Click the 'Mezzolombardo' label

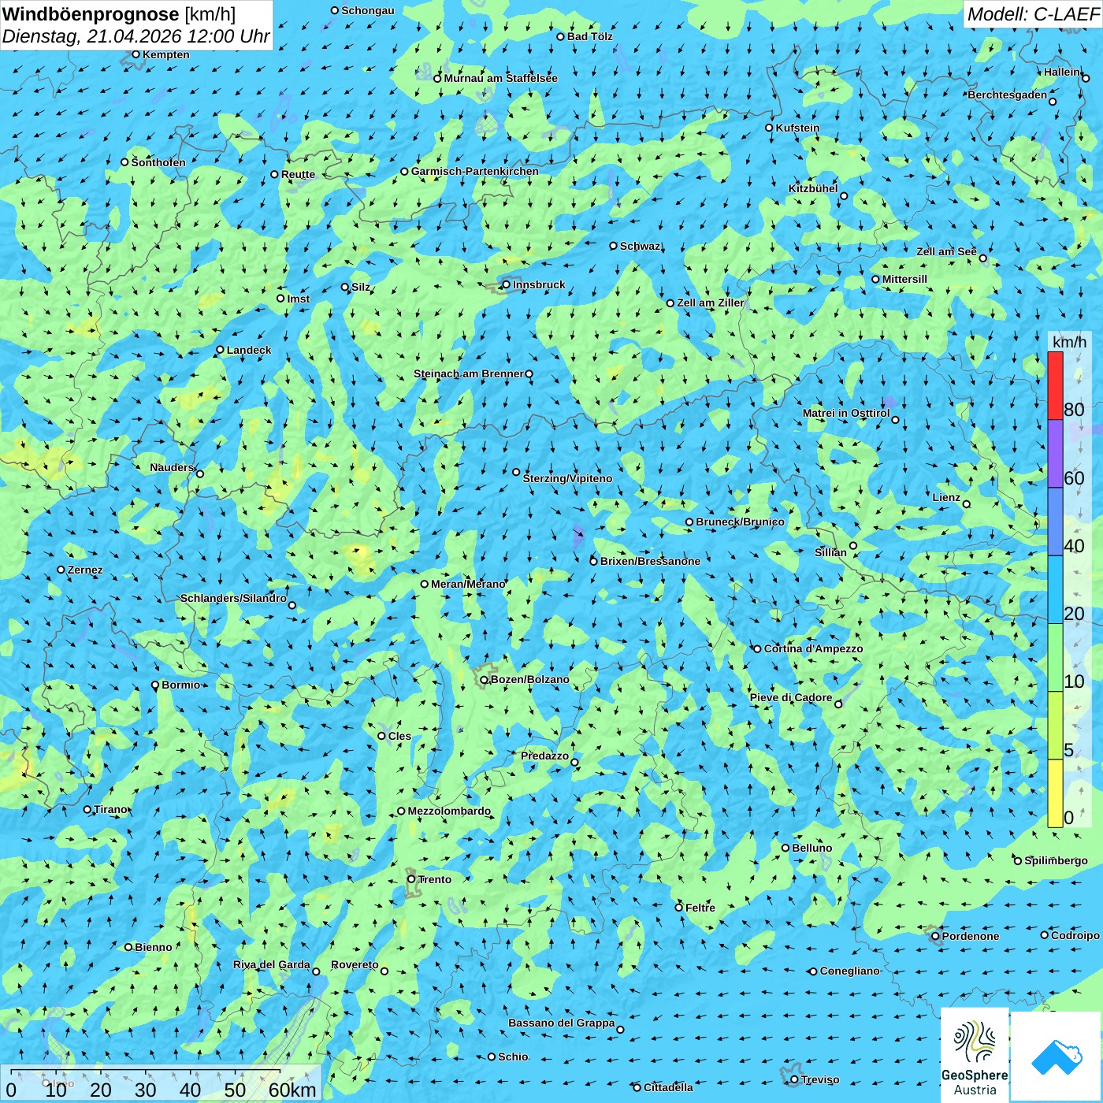[x=449, y=811]
